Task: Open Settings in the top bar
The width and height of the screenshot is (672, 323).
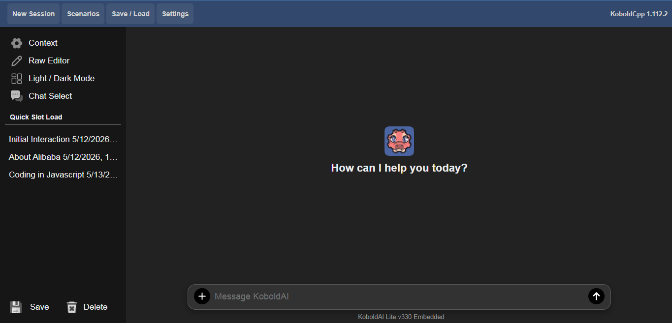Action: coord(175,14)
